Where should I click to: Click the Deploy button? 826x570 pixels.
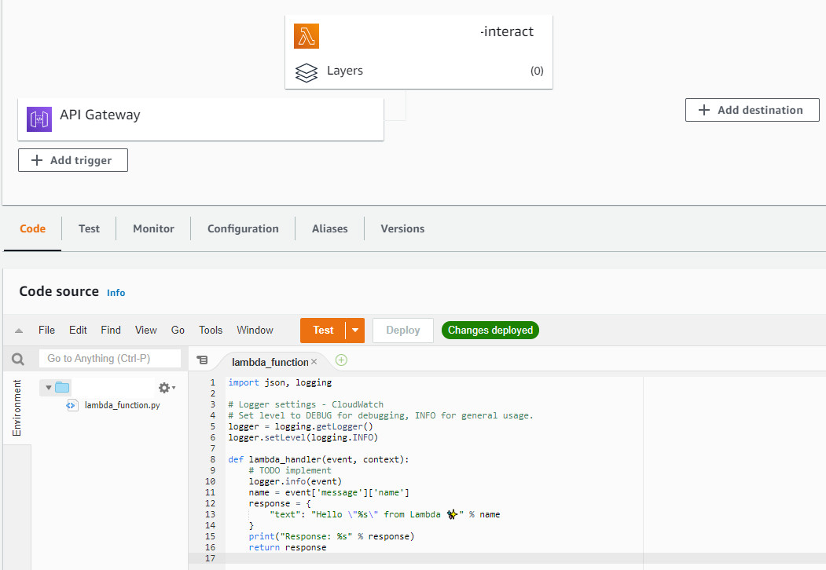tap(403, 330)
